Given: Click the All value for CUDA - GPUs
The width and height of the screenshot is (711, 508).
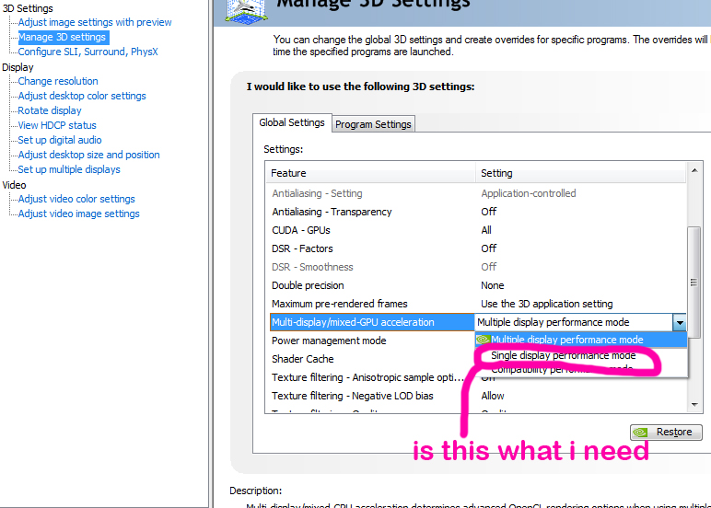Looking at the screenshot, I should [x=486, y=230].
